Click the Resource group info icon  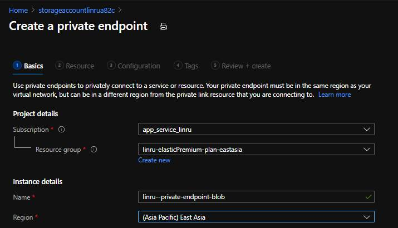(x=94, y=150)
